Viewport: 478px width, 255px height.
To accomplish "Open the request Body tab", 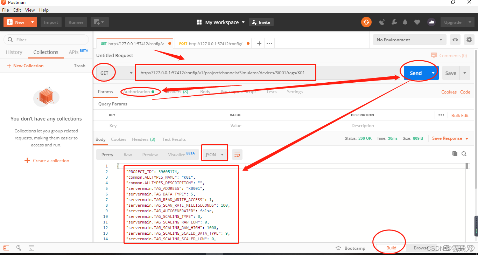I will (x=205, y=92).
